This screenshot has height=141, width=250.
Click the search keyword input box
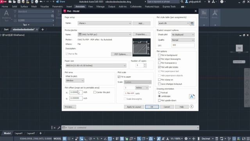point(163,2)
